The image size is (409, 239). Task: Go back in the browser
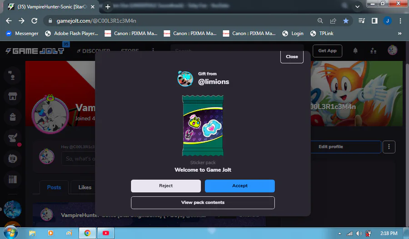coord(9,21)
